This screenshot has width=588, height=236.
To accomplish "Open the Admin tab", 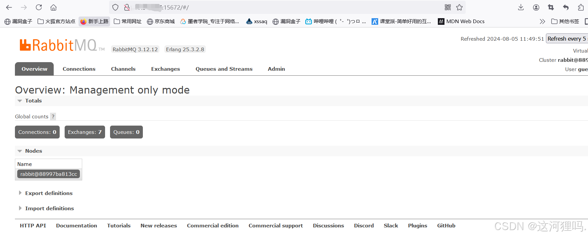I will pyautogui.click(x=276, y=69).
